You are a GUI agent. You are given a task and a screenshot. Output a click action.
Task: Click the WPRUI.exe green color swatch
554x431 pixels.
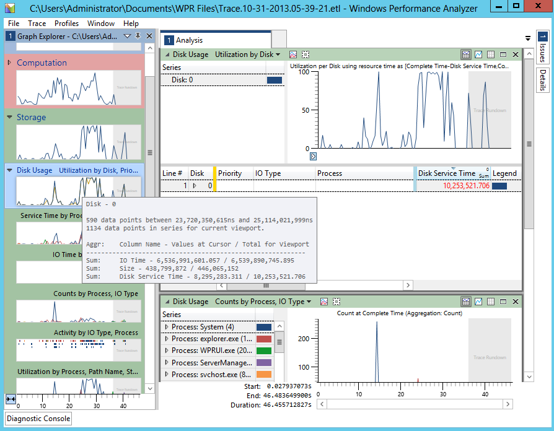pyautogui.click(x=264, y=351)
